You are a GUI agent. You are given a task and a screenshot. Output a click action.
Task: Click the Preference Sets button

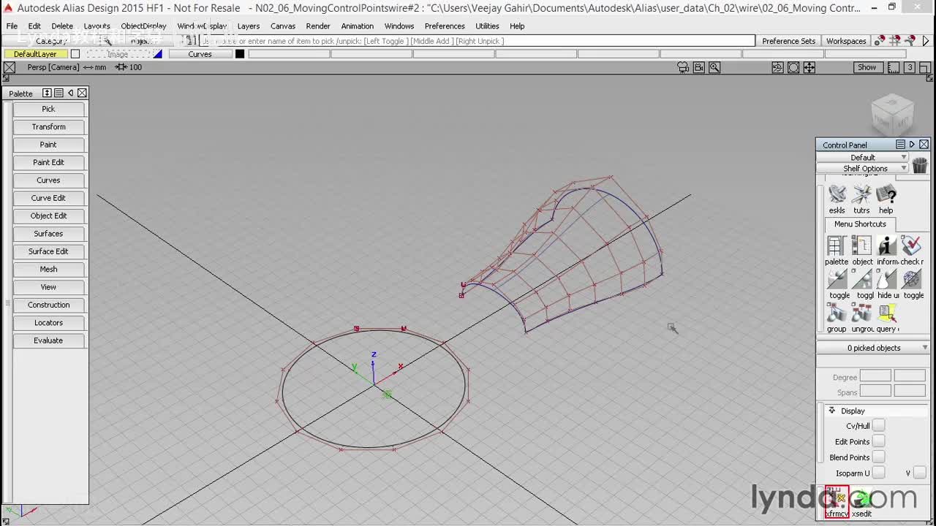click(788, 41)
